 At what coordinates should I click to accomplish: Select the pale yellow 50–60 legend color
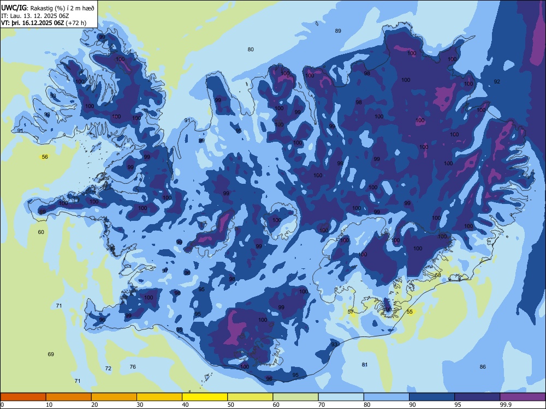250,397
